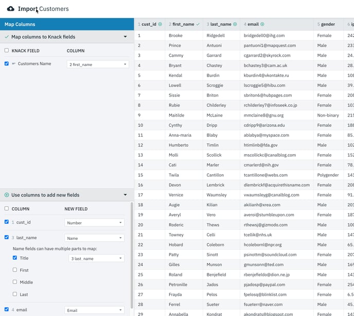Uncheck the email column checkbox
This screenshot has height=316, width=354.
7,309
